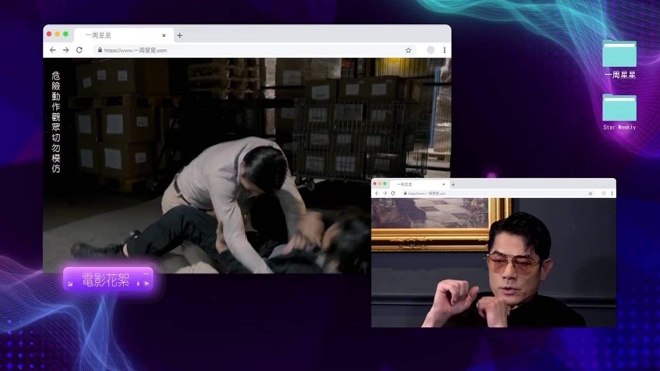
Task: Reload the page in the large browser window
Action: coord(79,50)
